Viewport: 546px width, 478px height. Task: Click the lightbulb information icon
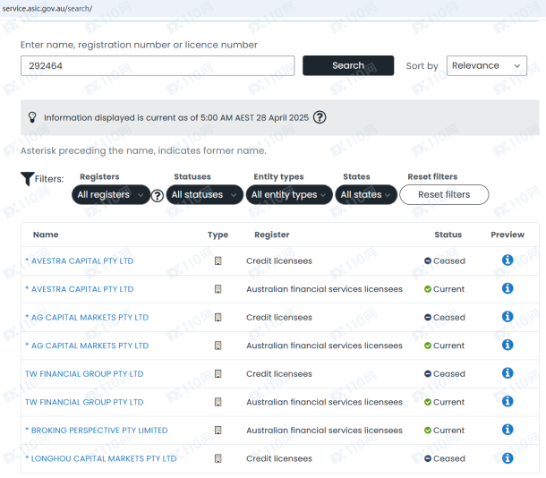click(32, 117)
